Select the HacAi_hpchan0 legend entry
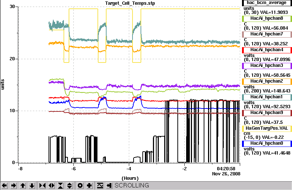The image size is (292, 190). [x=267, y=143]
